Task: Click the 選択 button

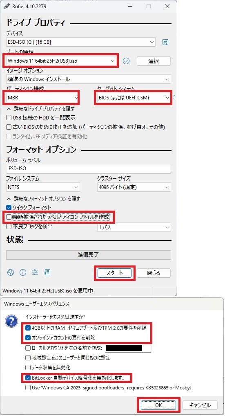Action: click(154, 61)
